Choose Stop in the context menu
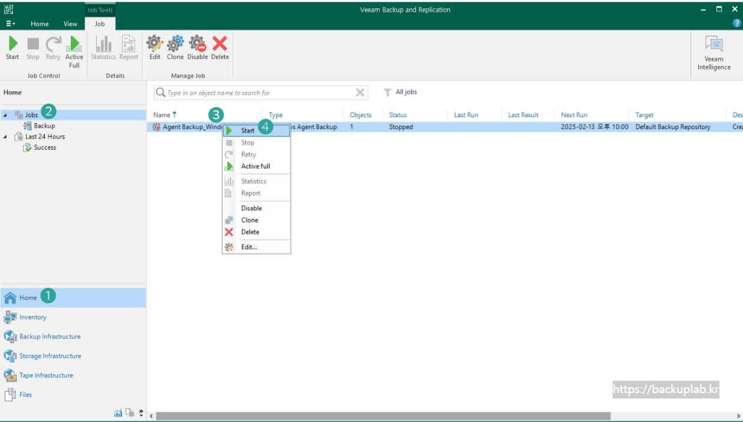The height and width of the screenshot is (422, 743). point(257,142)
